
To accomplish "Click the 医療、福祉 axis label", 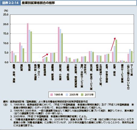I will [x=114, y=70].
